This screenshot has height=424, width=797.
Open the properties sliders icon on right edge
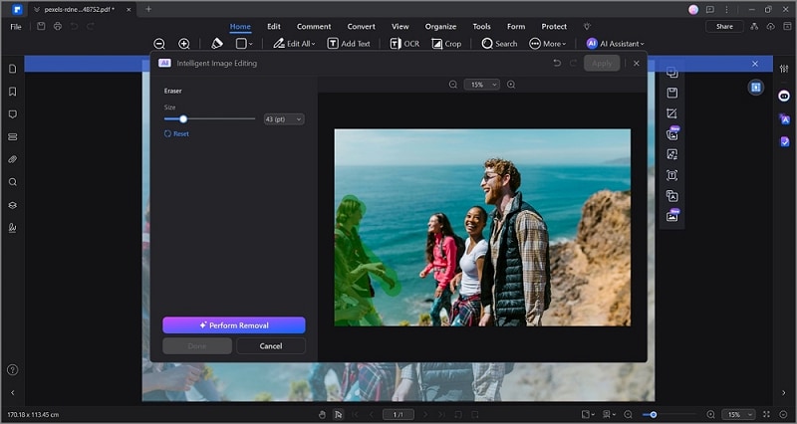784,68
